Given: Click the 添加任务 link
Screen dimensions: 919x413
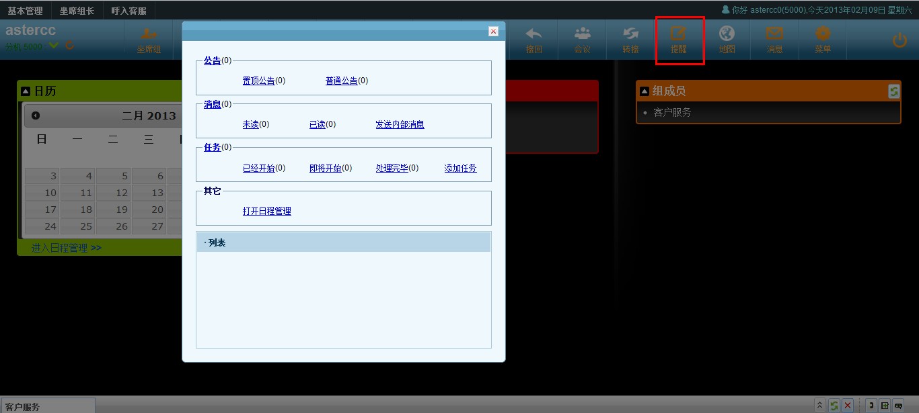Looking at the screenshot, I should coord(460,168).
